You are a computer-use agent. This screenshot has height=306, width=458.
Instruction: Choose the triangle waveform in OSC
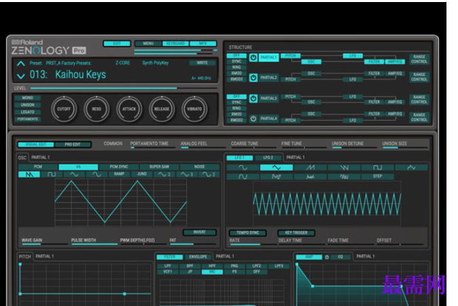pyautogui.click(x=74, y=174)
